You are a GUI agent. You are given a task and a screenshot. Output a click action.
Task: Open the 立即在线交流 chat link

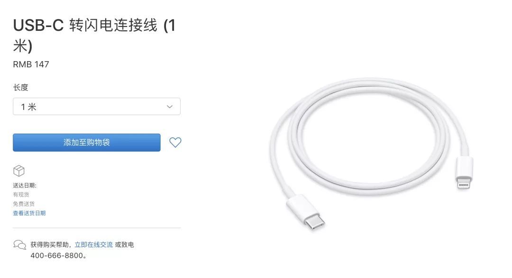point(94,245)
